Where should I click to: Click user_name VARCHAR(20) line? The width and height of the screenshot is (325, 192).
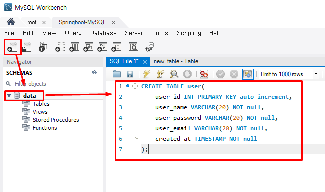(210, 107)
